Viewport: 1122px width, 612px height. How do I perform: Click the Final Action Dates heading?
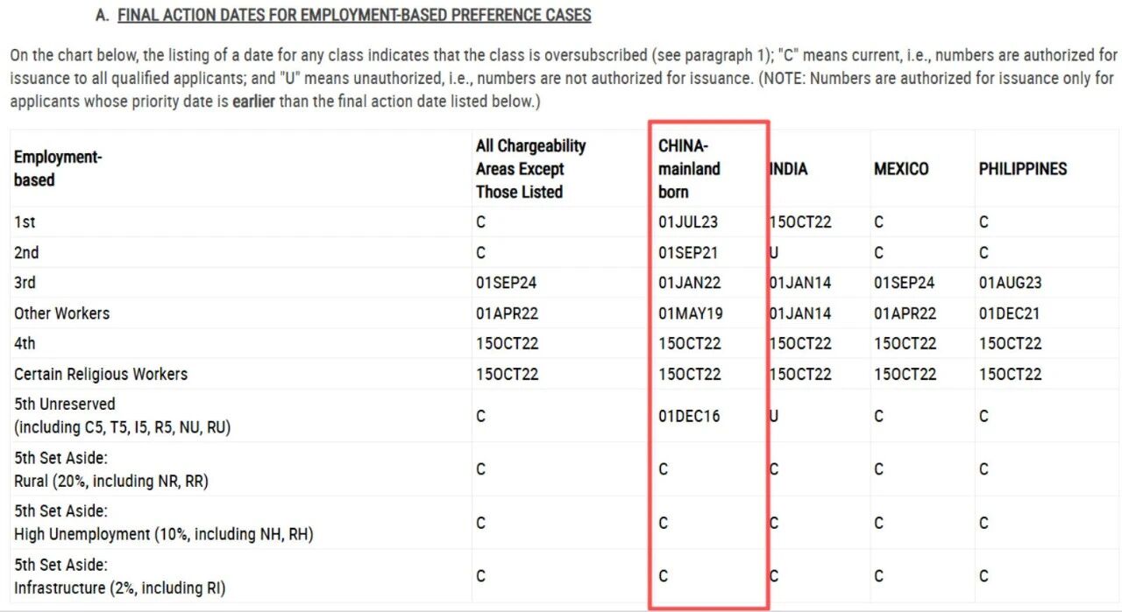tap(354, 15)
